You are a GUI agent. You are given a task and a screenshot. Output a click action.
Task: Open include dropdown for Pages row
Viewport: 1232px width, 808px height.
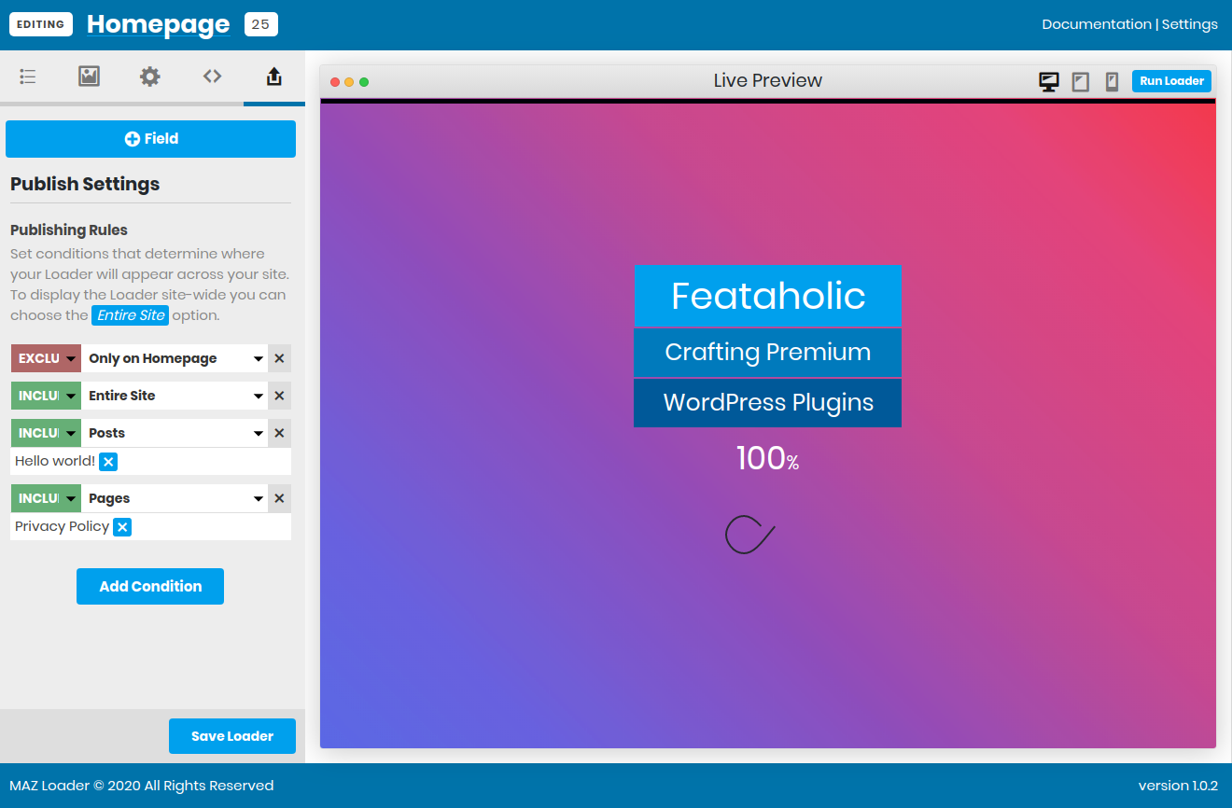[x=46, y=498]
